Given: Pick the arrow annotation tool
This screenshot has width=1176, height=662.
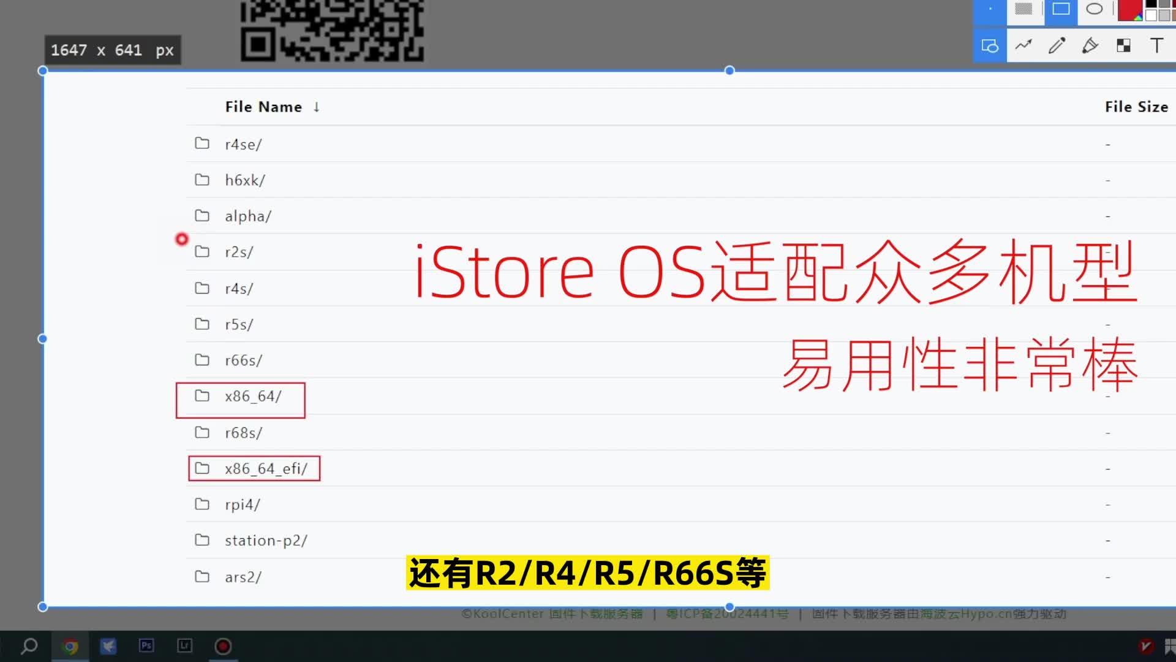Looking at the screenshot, I should [1023, 45].
